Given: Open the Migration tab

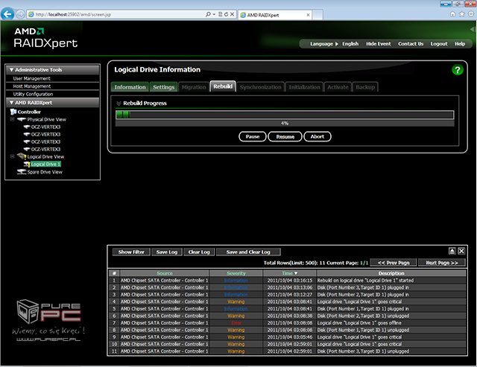Looking at the screenshot, I should pos(194,87).
